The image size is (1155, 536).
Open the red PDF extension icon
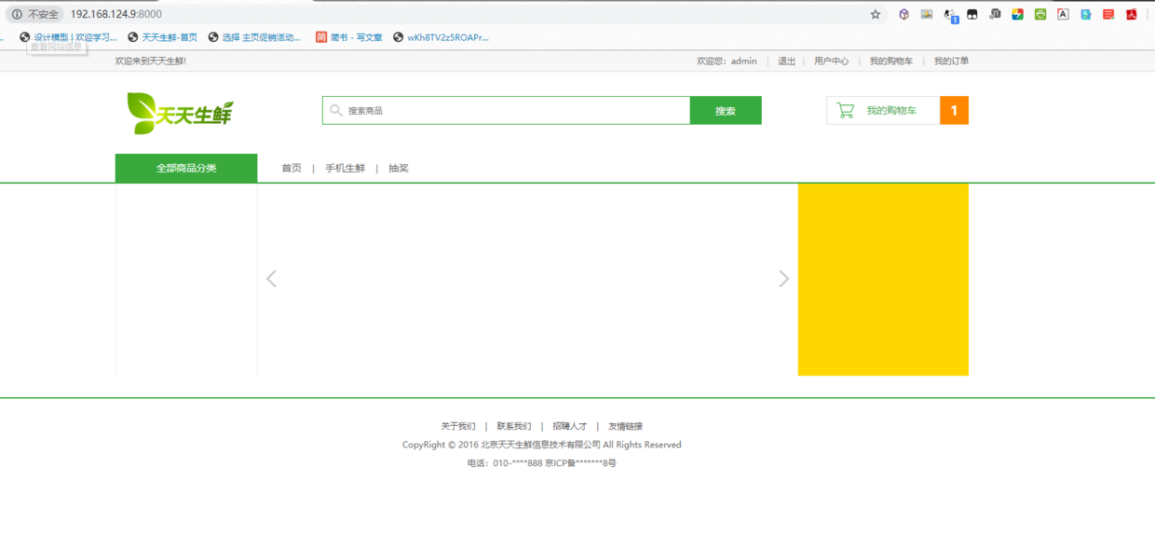click(1132, 14)
